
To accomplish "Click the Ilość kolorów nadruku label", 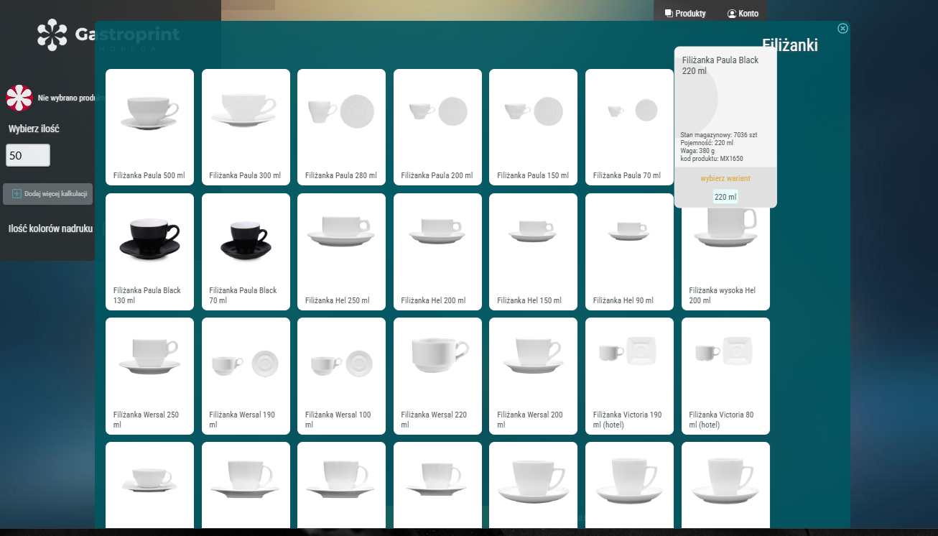I will [x=50, y=228].
